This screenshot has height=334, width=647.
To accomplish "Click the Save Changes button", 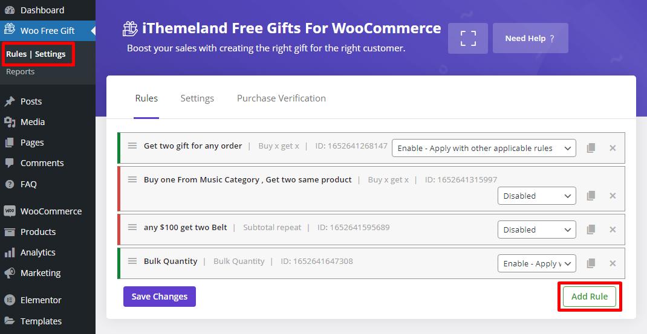I will [x=160, y=297].
